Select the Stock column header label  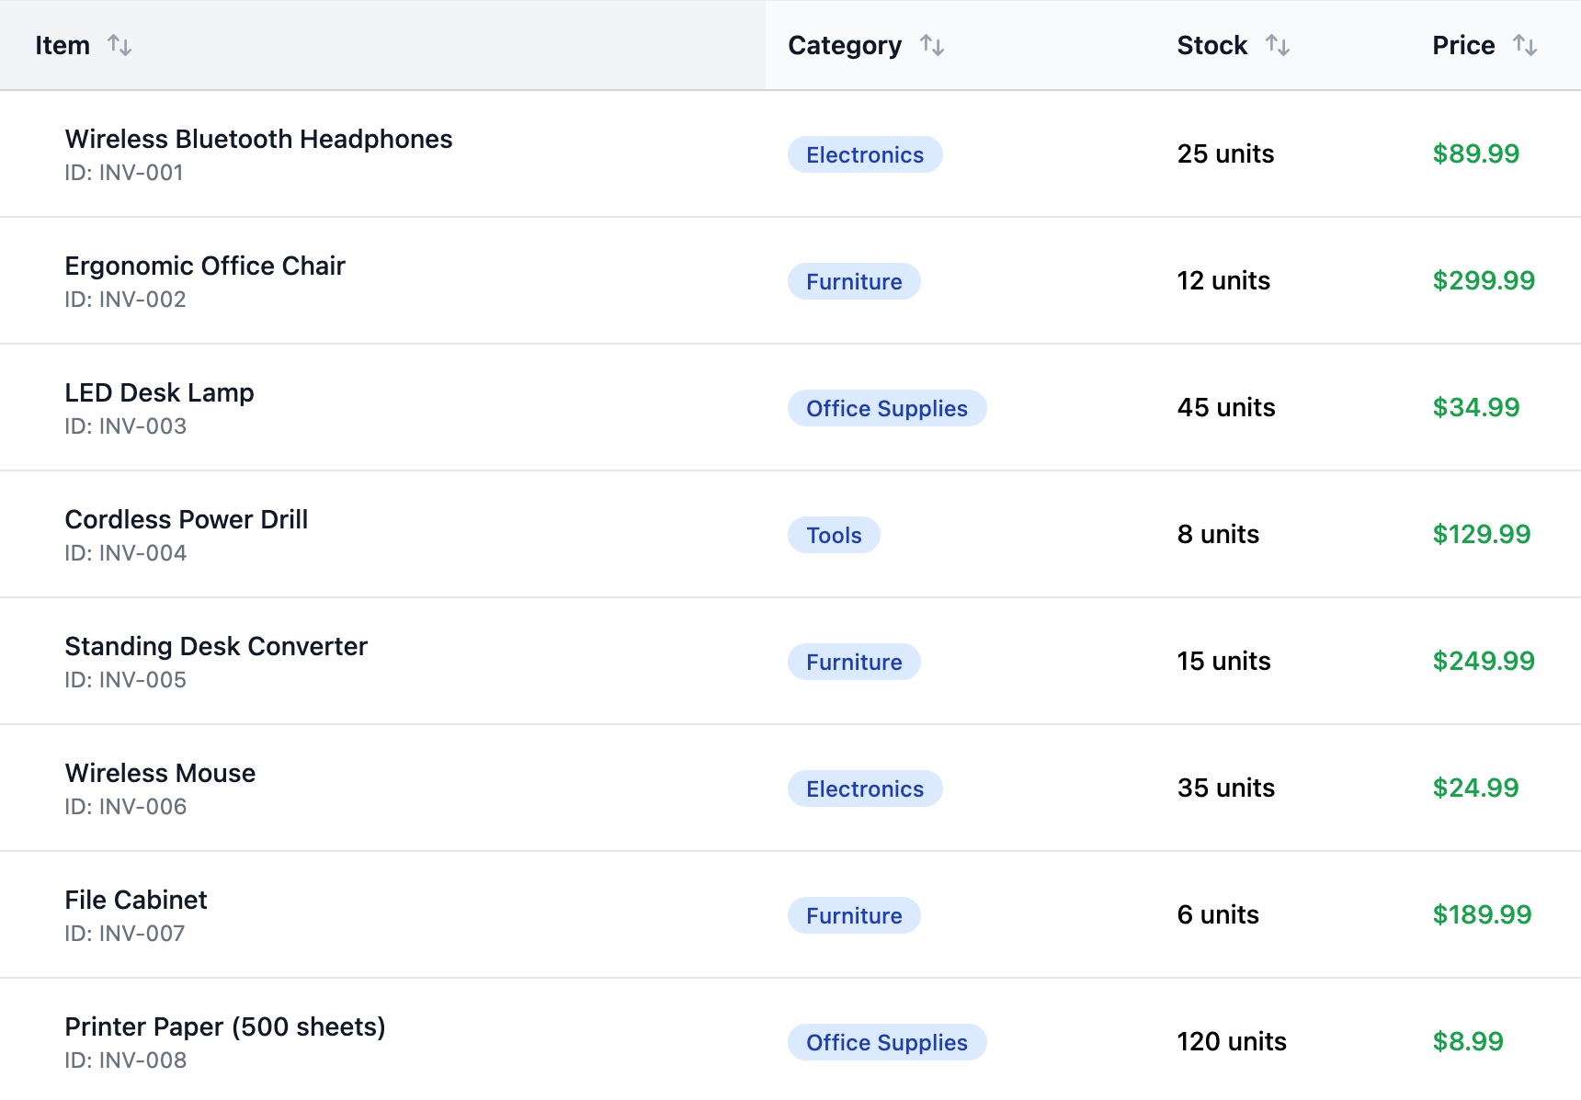(1211, 45)
